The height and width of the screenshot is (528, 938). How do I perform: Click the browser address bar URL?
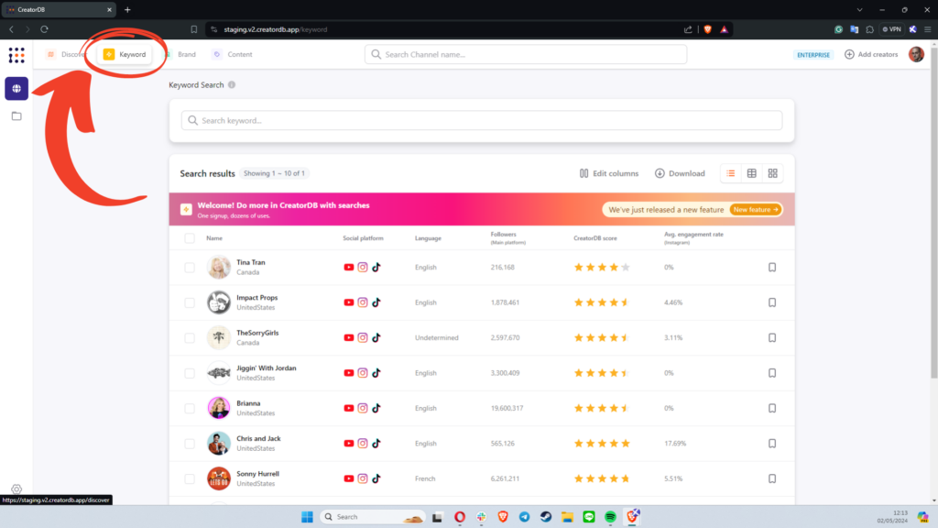coord(275,29)
